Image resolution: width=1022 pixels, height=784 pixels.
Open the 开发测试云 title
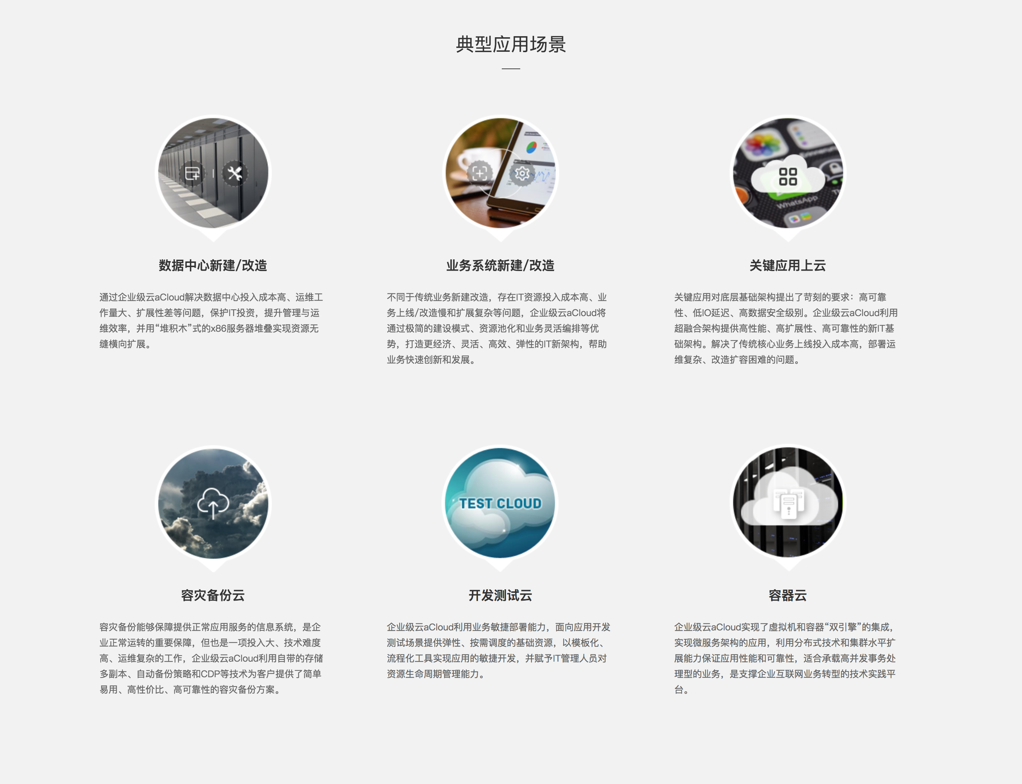[500, 595]
